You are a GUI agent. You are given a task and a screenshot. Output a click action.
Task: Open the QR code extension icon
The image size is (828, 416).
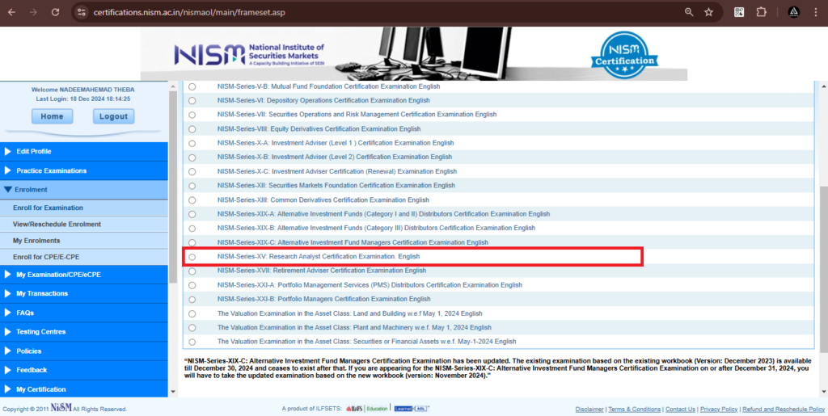pyautogui.click(x=739, y=12)
